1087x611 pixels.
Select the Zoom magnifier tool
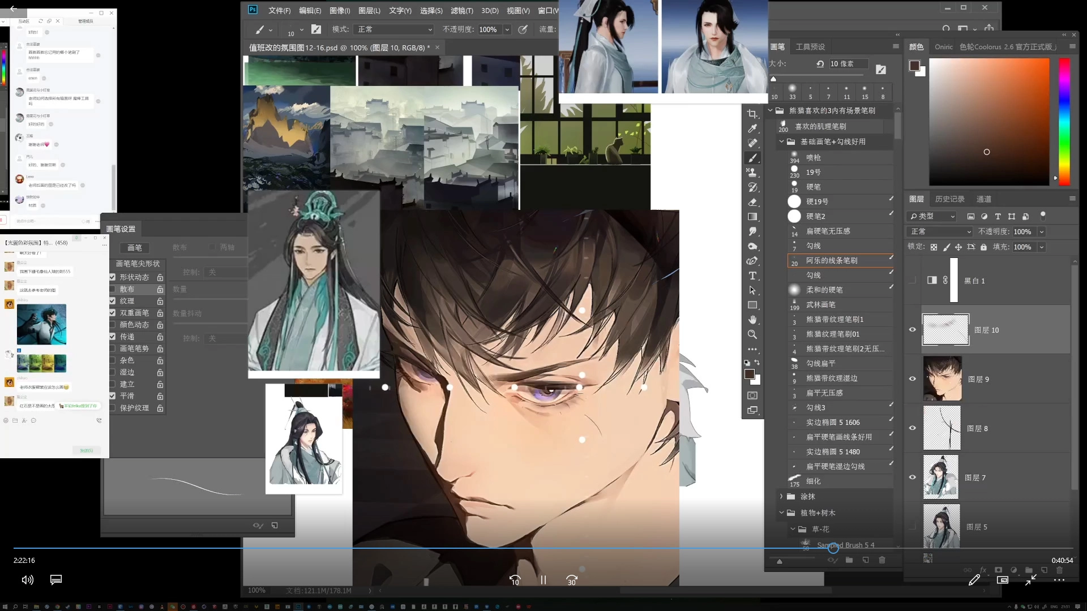pyautogui.click(x=752, y=334)
